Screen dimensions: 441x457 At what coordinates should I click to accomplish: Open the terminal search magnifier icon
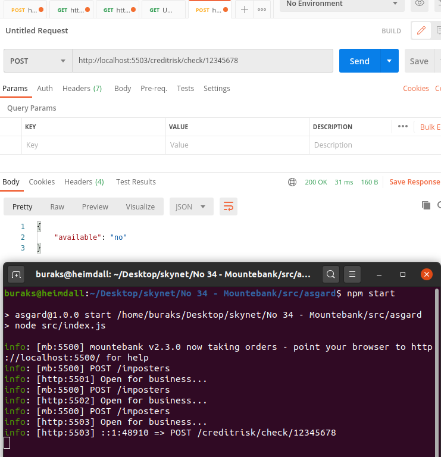[x=331, y=274]
